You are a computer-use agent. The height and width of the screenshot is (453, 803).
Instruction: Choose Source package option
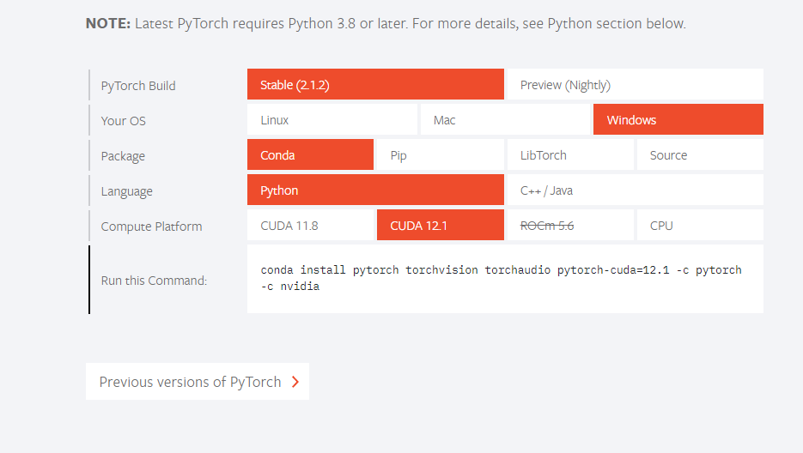(x=699, y=155)
